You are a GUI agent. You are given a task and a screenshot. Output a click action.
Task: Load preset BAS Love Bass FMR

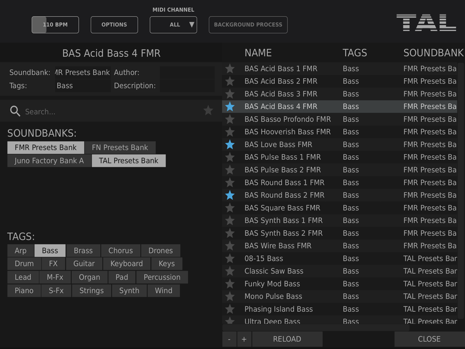point(278,145)
